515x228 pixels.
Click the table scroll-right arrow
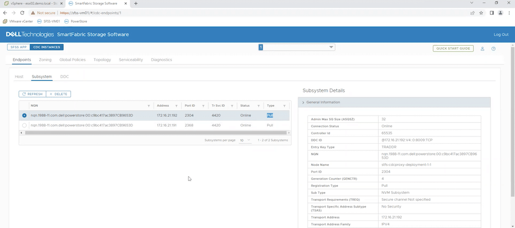289,132
